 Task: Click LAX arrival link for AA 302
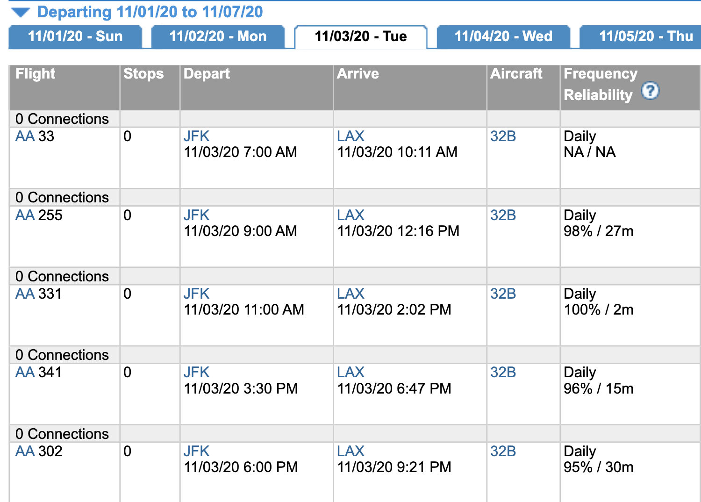point(350,452)
